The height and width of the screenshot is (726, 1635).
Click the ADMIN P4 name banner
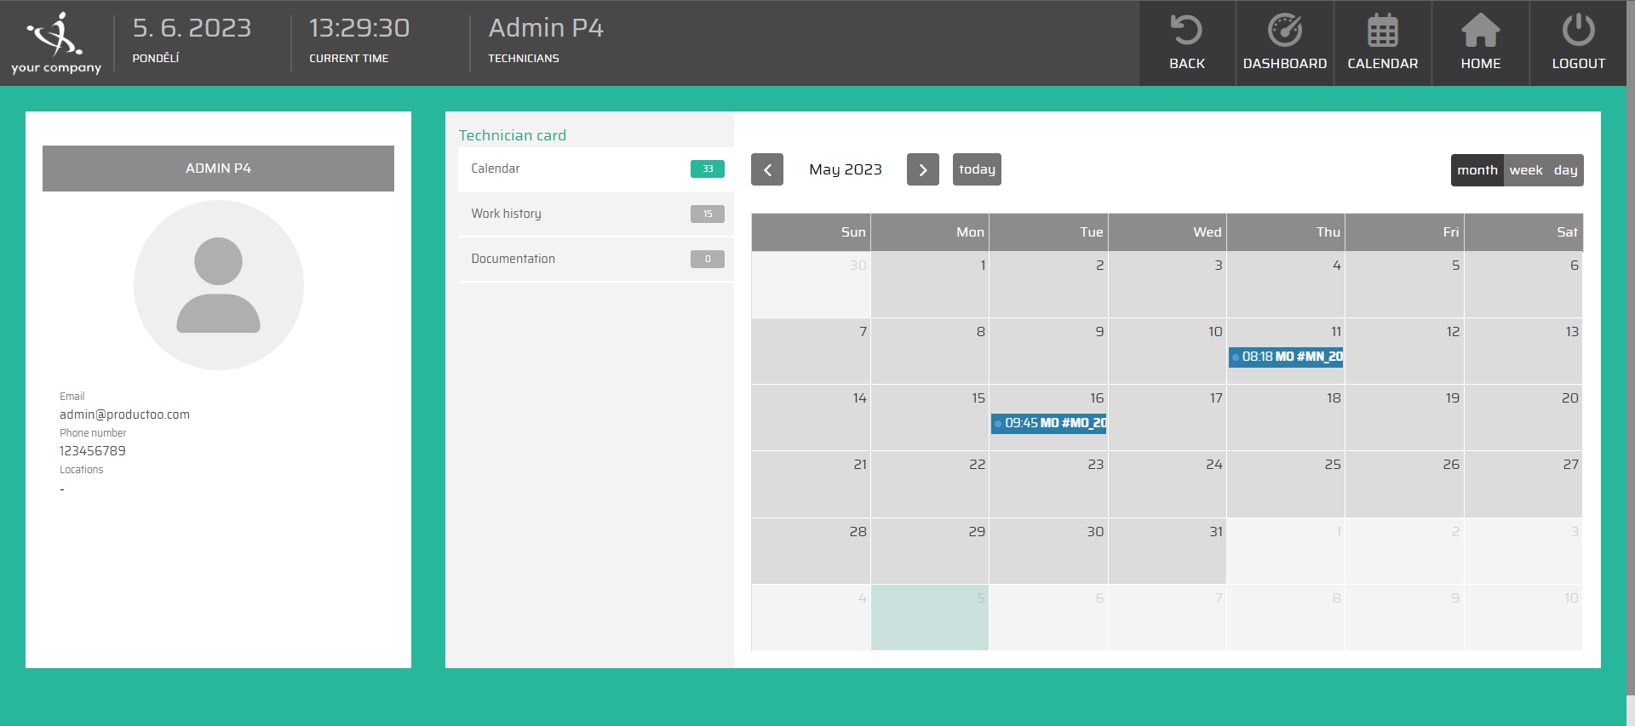[x=218, y=169]
